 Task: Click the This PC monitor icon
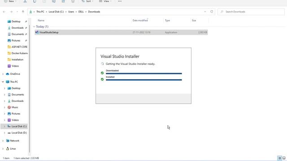click(8, 82)
